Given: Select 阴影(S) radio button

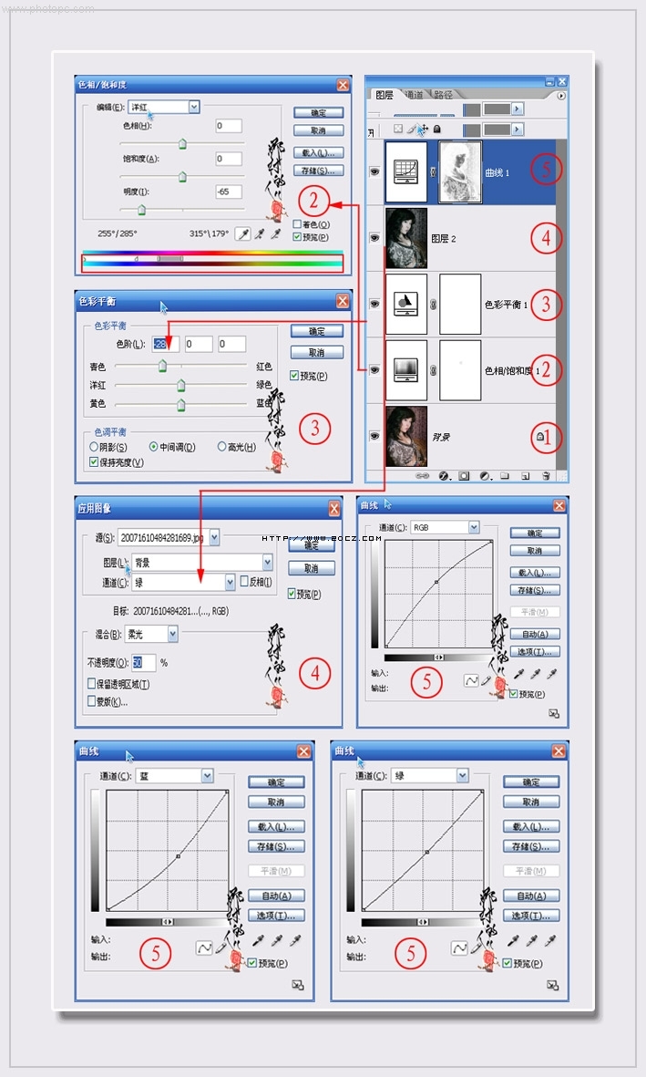Looking at the screenshot, I should click(x=94, y=447).
